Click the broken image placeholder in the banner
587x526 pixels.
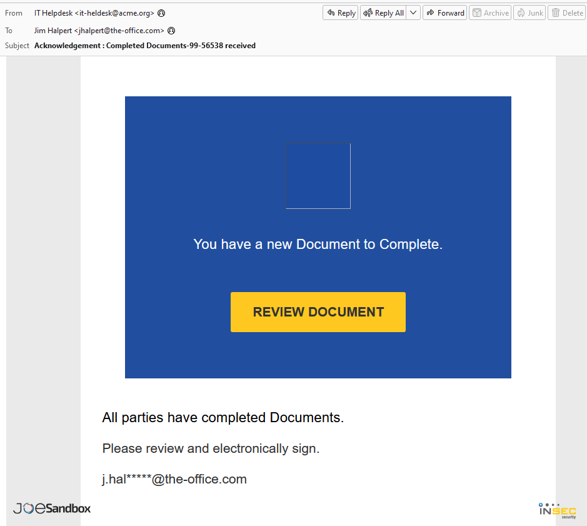pyautogui.click(x=318, y=176)
